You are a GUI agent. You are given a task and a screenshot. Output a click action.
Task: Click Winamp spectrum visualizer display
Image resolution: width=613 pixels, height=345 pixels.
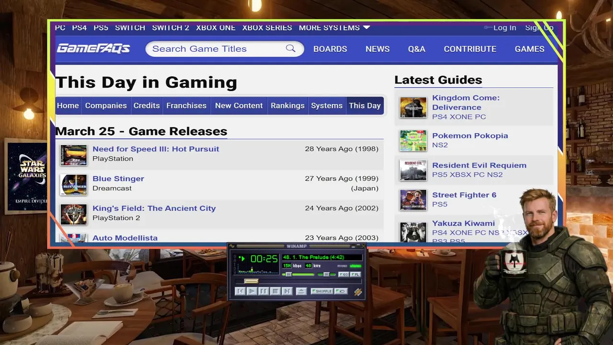(x=258, y=268)
